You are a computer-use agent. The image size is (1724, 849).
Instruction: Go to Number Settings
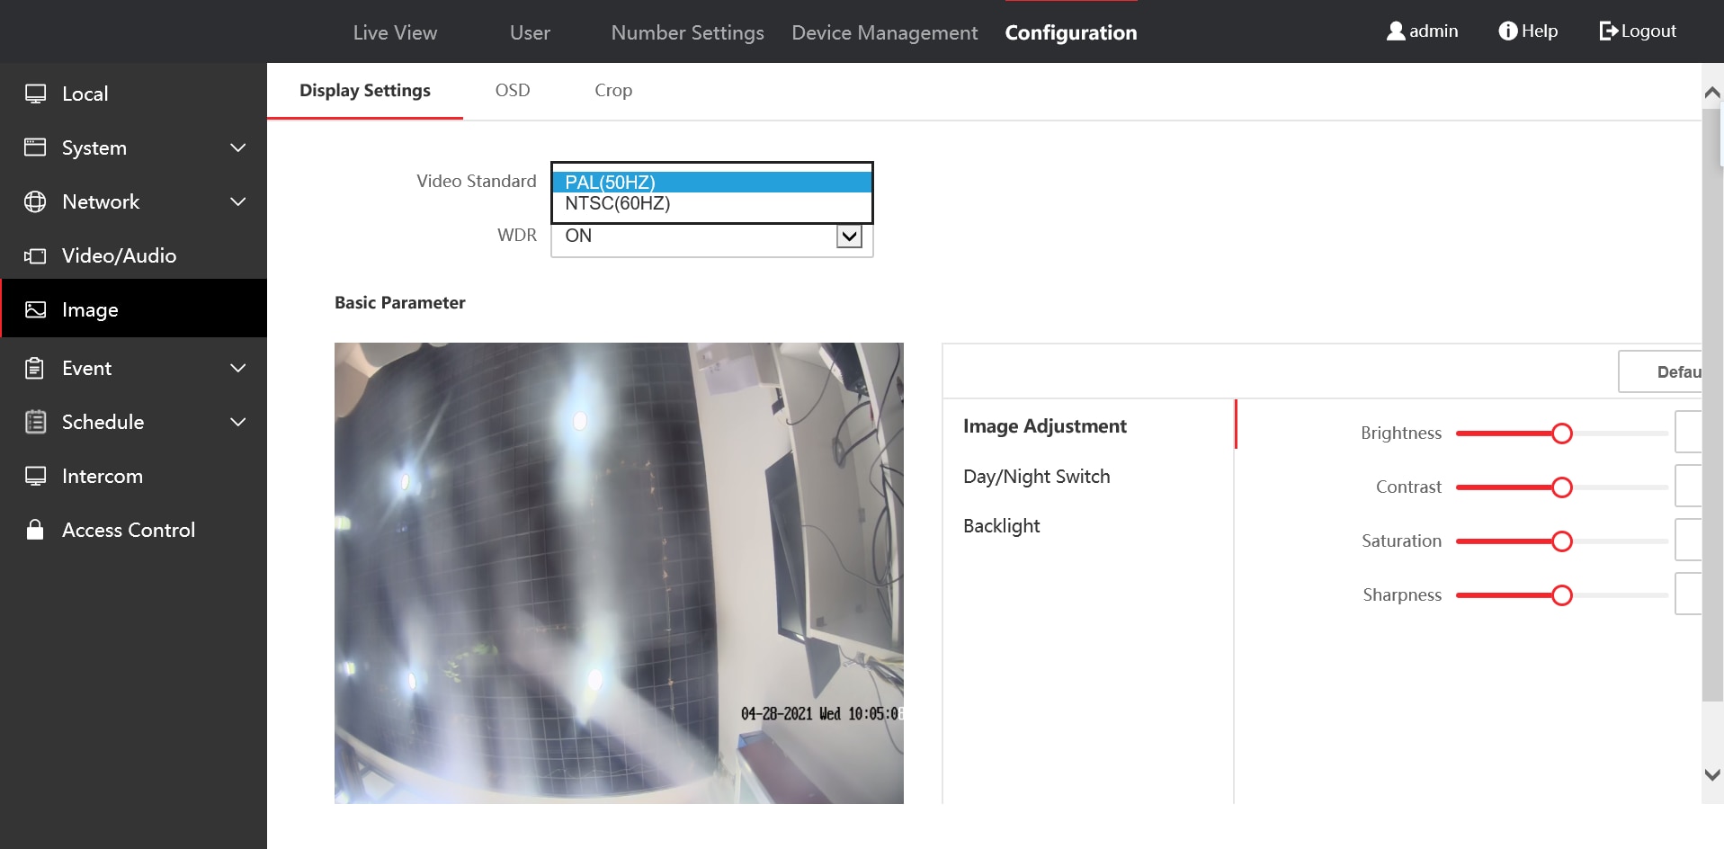coord(687,32)
